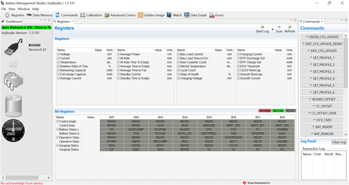The height and width of the screenshot is (185, 349).
Task: Click the Bit Low green legend swatch
Action: pyautogui.click(x=278, y=111)
